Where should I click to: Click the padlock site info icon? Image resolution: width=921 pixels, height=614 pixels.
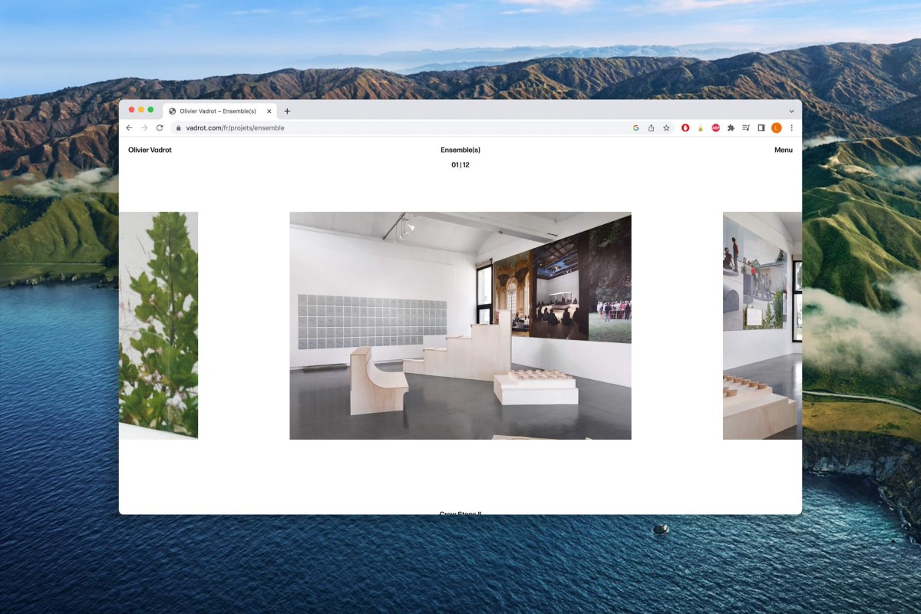[178, 128]
